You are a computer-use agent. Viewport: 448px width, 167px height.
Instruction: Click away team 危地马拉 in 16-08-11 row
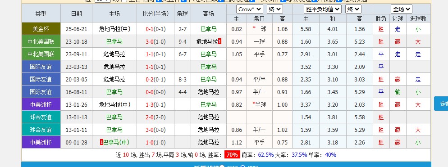tap(209, 92)
